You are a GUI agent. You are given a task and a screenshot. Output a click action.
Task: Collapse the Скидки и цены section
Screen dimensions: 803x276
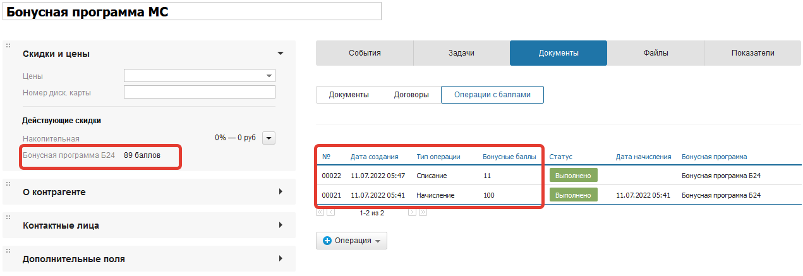pyautogui.click(x=281, y=54)
